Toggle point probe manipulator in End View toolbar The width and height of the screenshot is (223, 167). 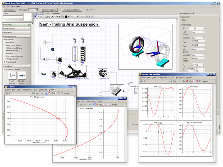tap(46, 93)
